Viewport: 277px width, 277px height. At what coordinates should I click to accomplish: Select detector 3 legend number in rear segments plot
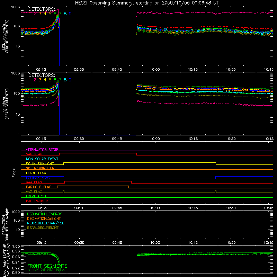pos(40,80)
